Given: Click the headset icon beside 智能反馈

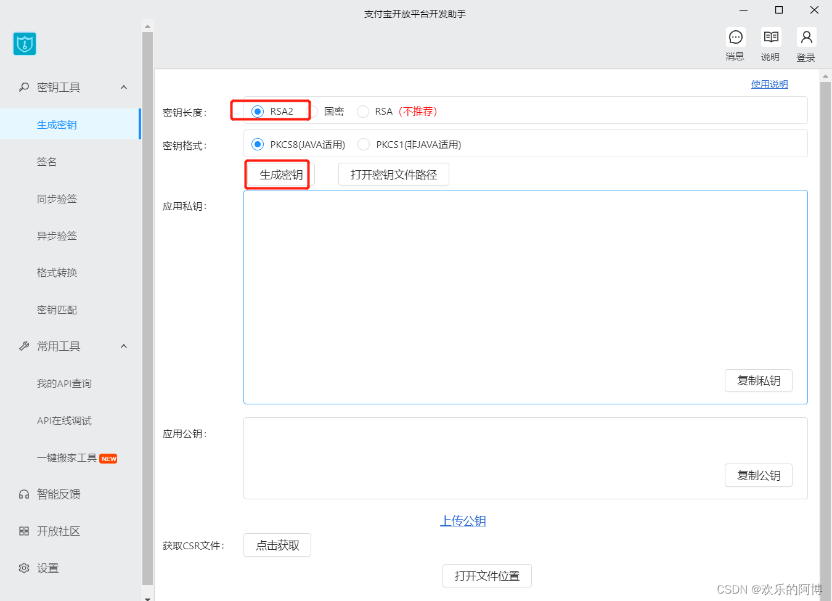Looking at the screenshot, I should [x=24, y=494].
